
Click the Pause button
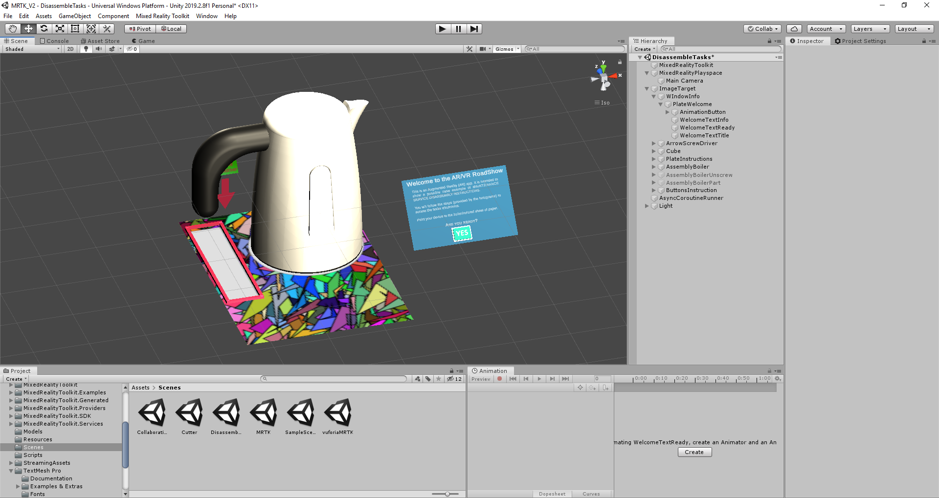[458, 29]
